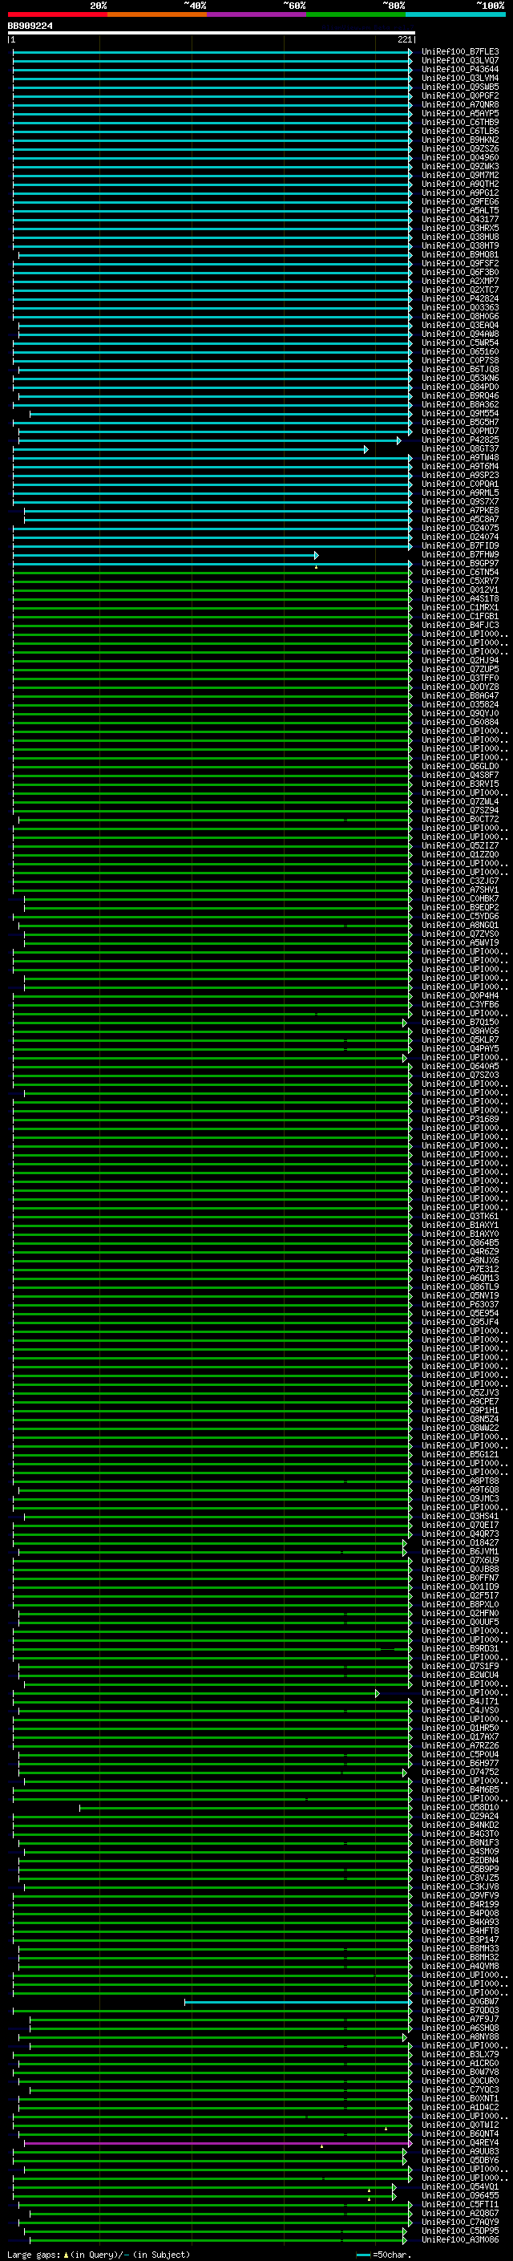Select the UniRef100_Q43177 label

pos(460,220)
